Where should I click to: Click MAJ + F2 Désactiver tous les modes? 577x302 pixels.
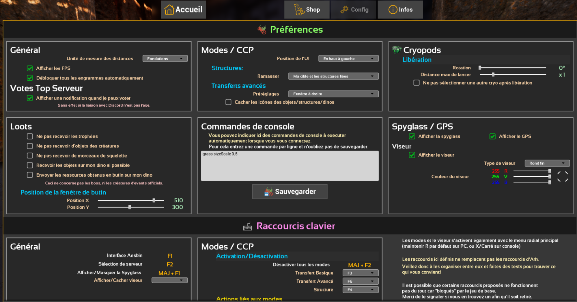coord(359,265)
